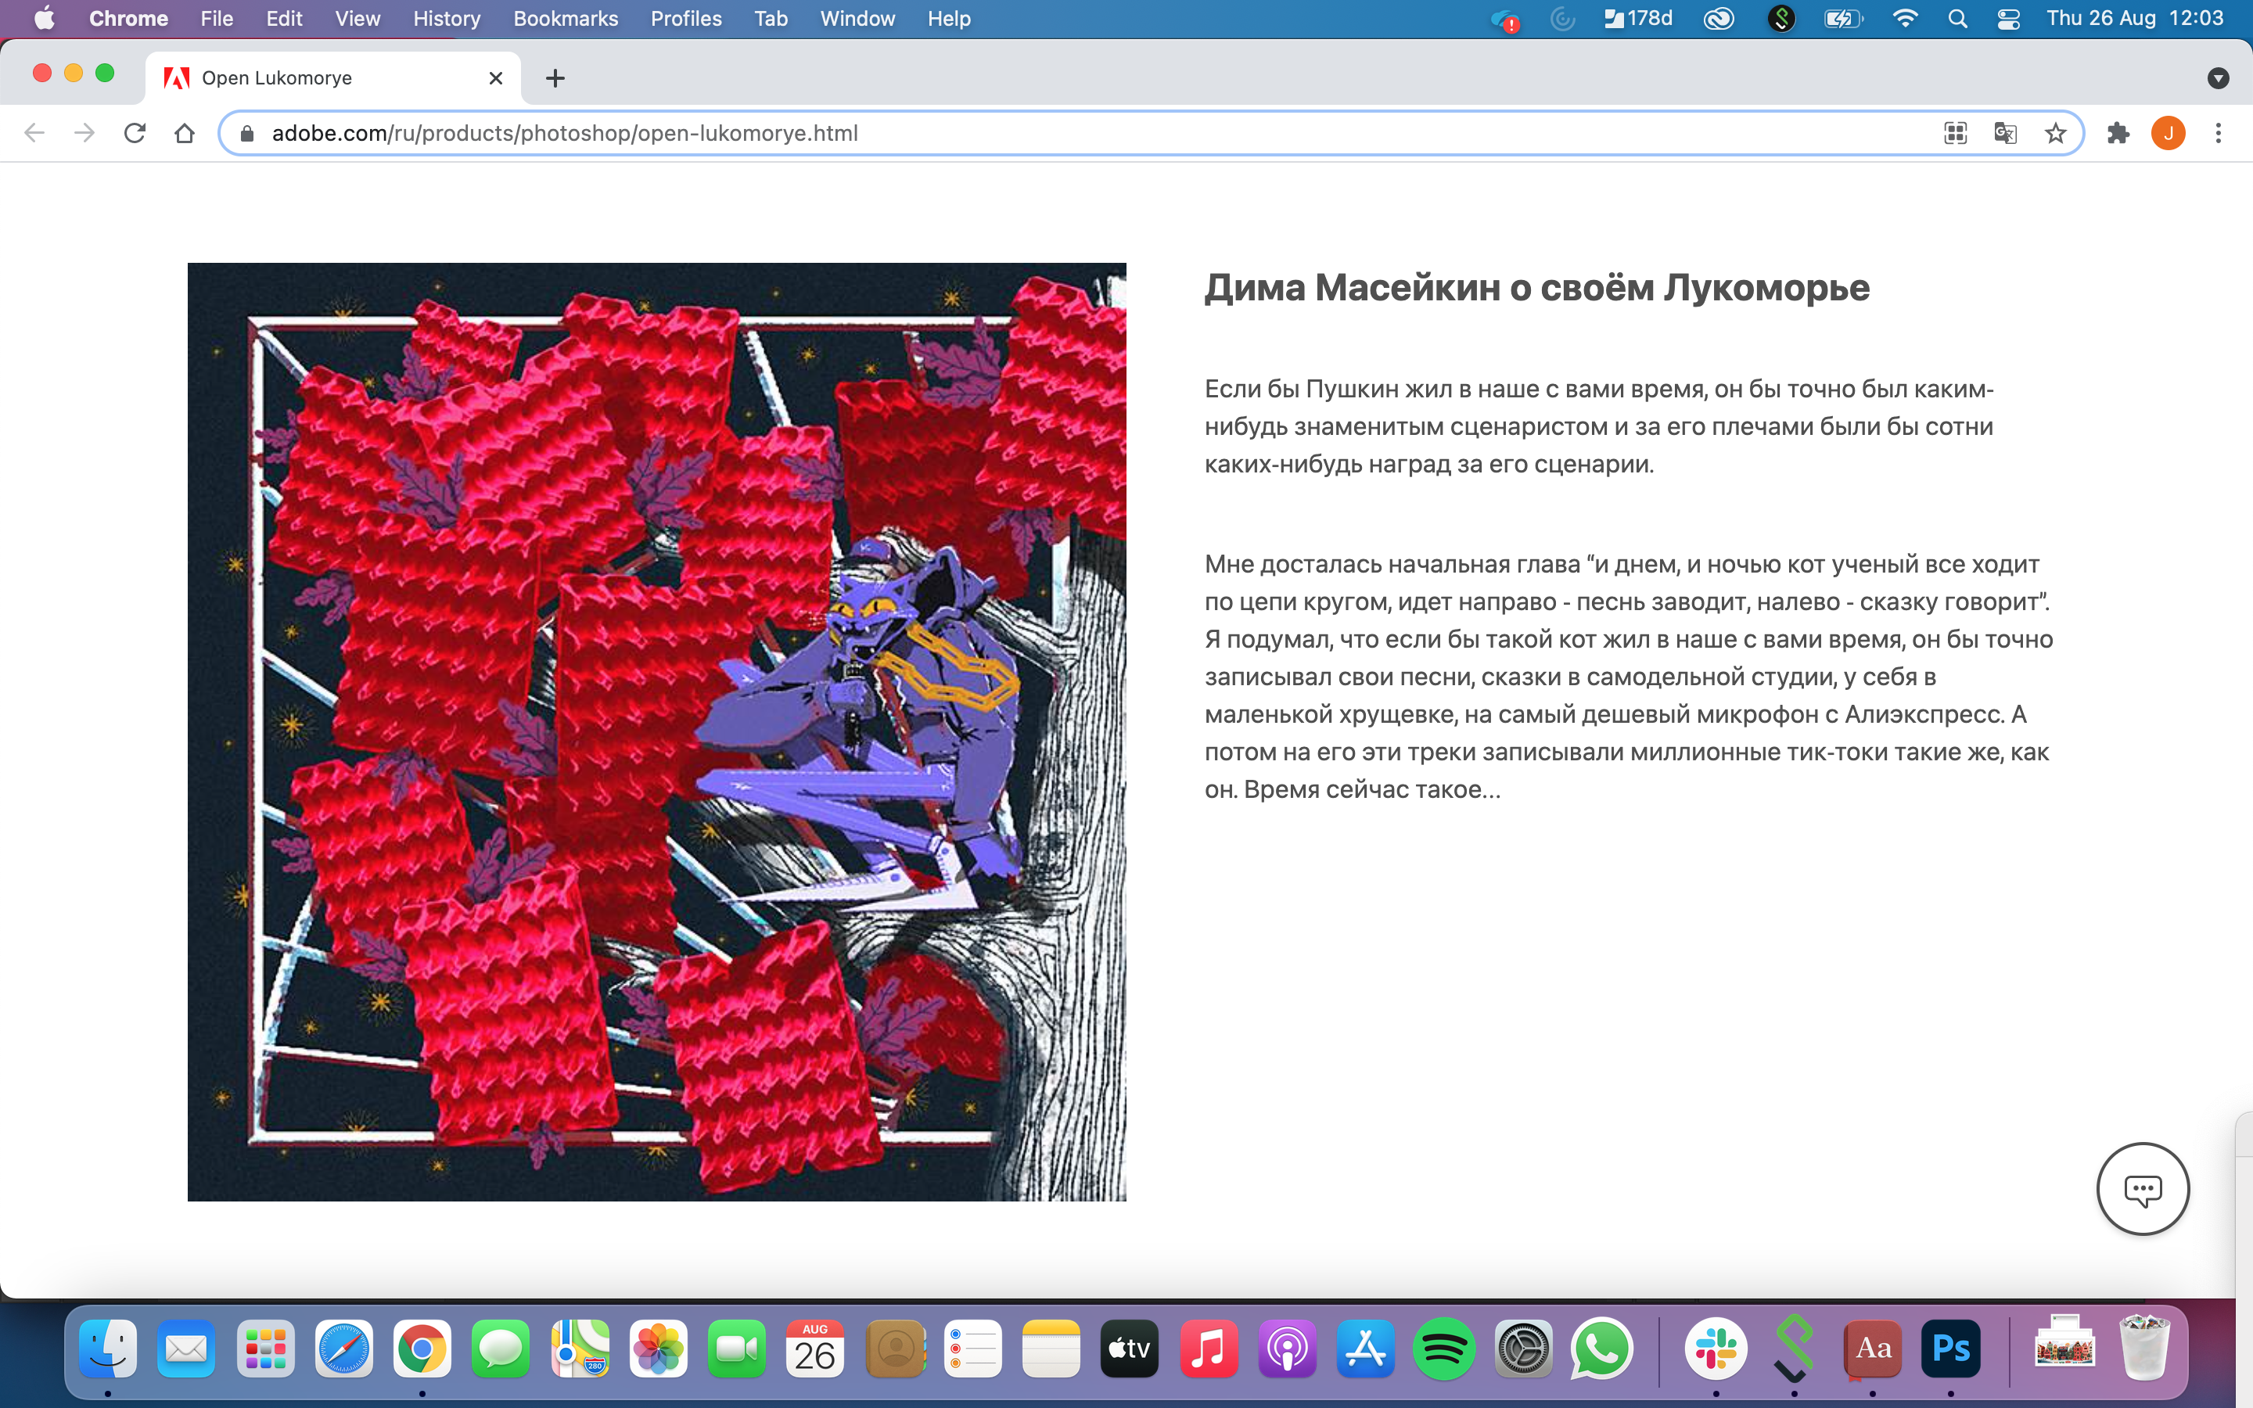Select the Open Lukomorye tab

(x=332, y=78)
